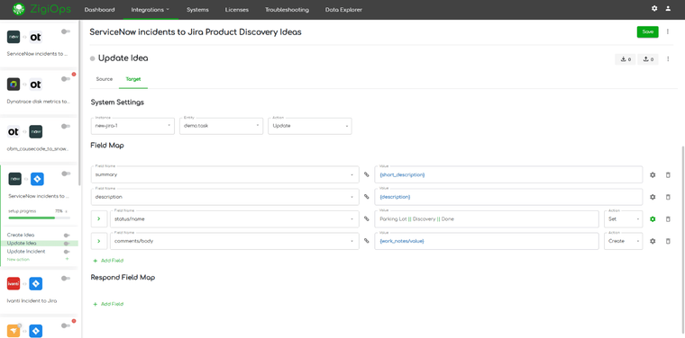Click plus icon next to New action
Image resolution: width=685 pixels, height=338 pixels.
pyautogui.click(x=67, y=259)
